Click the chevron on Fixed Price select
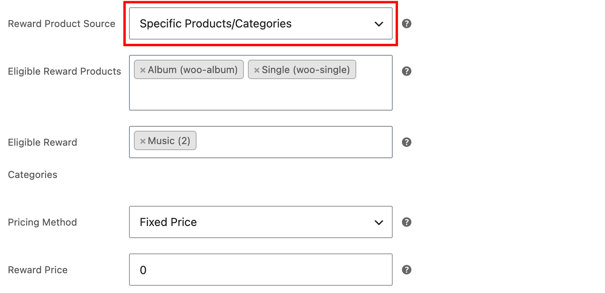605x293 pixels. click(x=379, y=222)
